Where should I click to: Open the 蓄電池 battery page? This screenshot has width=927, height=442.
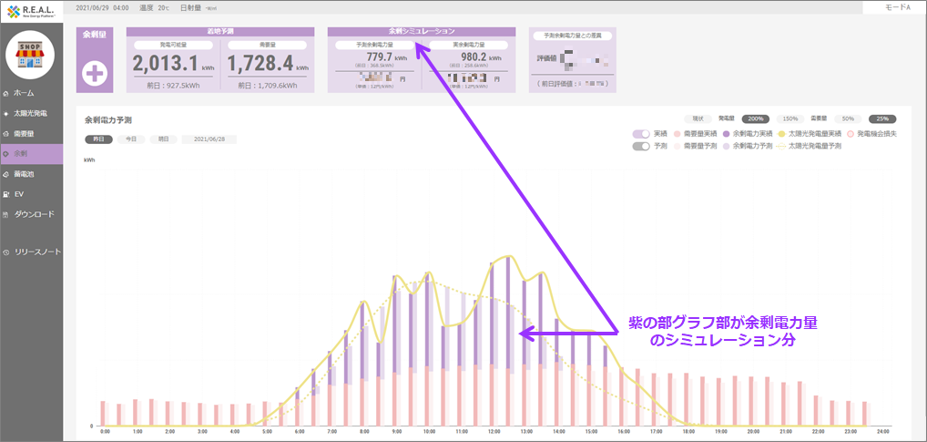pyautogui.click(x=24, y=173)
